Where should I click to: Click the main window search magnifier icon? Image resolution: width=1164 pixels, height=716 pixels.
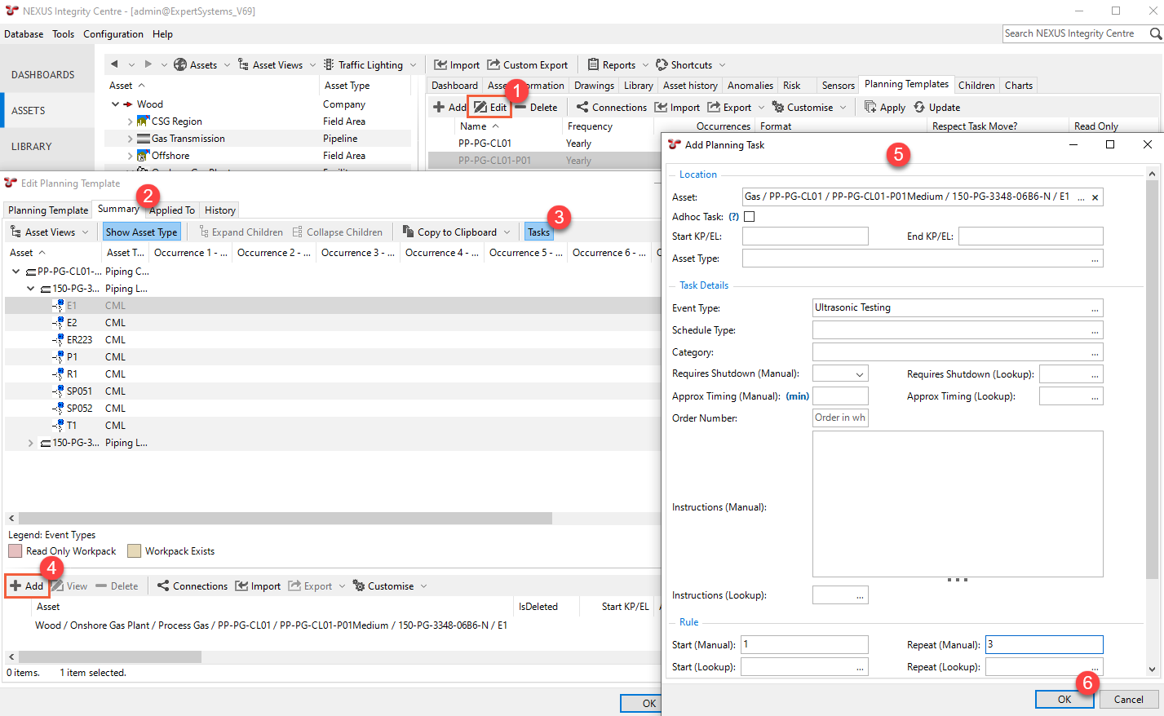coord(1155,33)
